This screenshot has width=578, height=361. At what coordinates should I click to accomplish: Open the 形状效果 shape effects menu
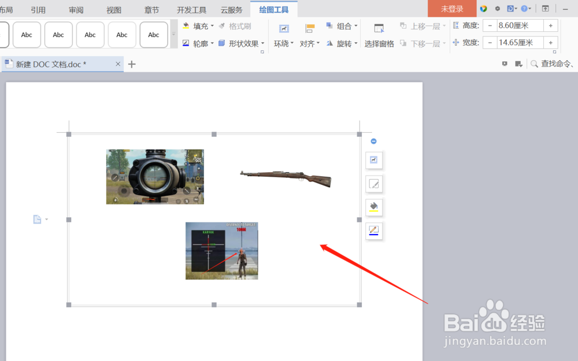click(x=242, y=43)
